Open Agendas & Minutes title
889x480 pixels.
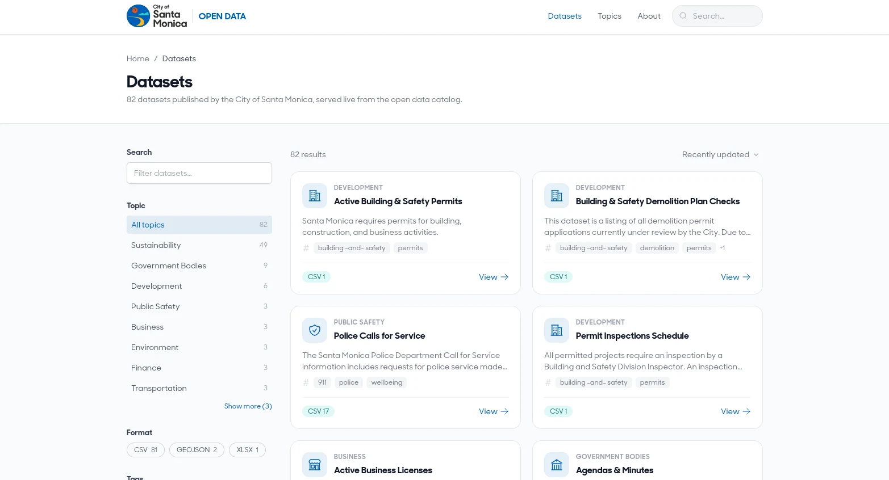click(615, 470)
